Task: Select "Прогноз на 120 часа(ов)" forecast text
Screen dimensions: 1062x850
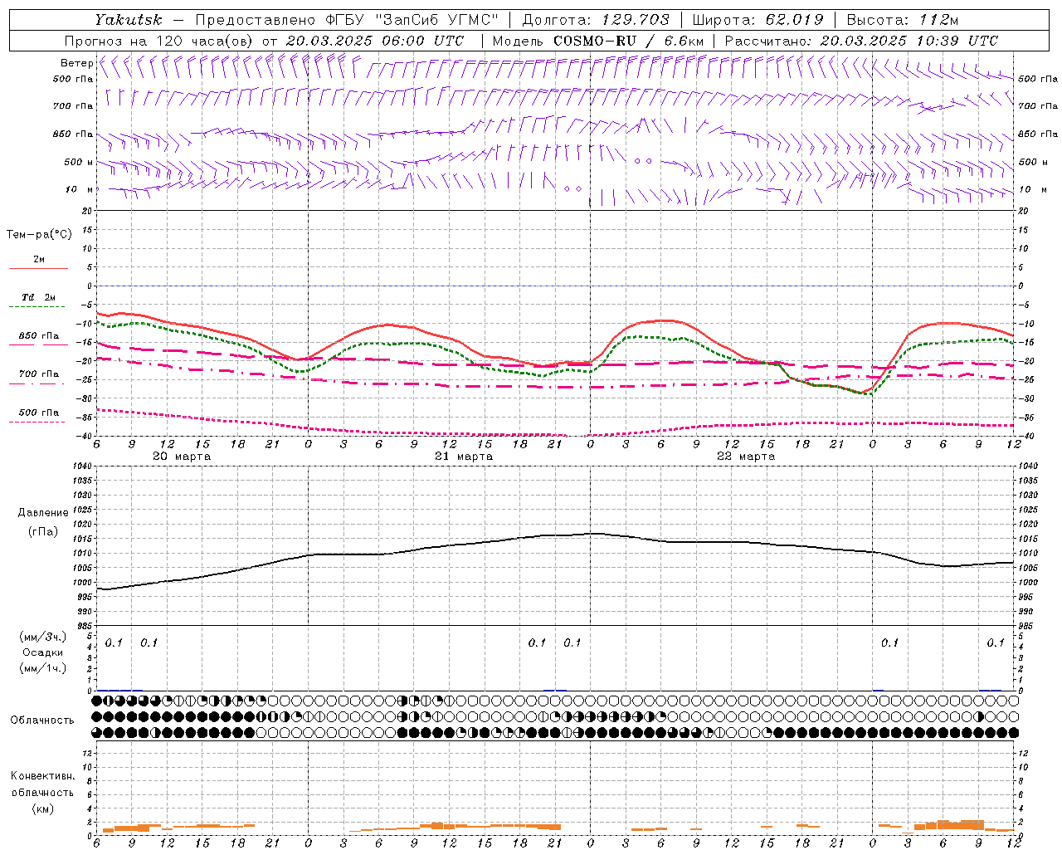Action: [160, 41]
